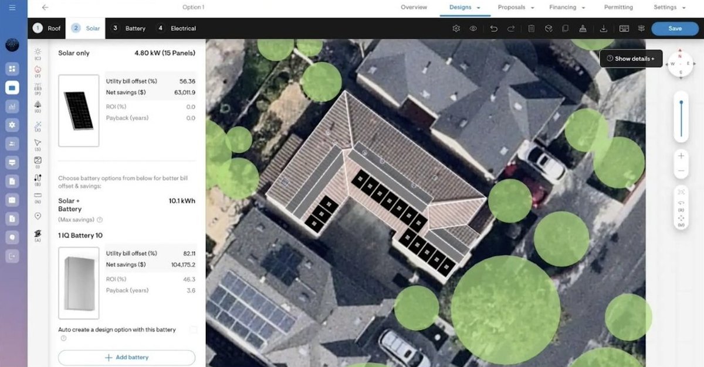The height and width of the screenshot is (367, 704).
Task: Select the tool labeled (A)
Action: point(38,235)
